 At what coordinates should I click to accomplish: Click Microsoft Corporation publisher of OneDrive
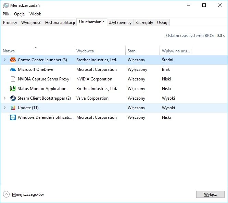pyautogui.click(x=97, y=69)
